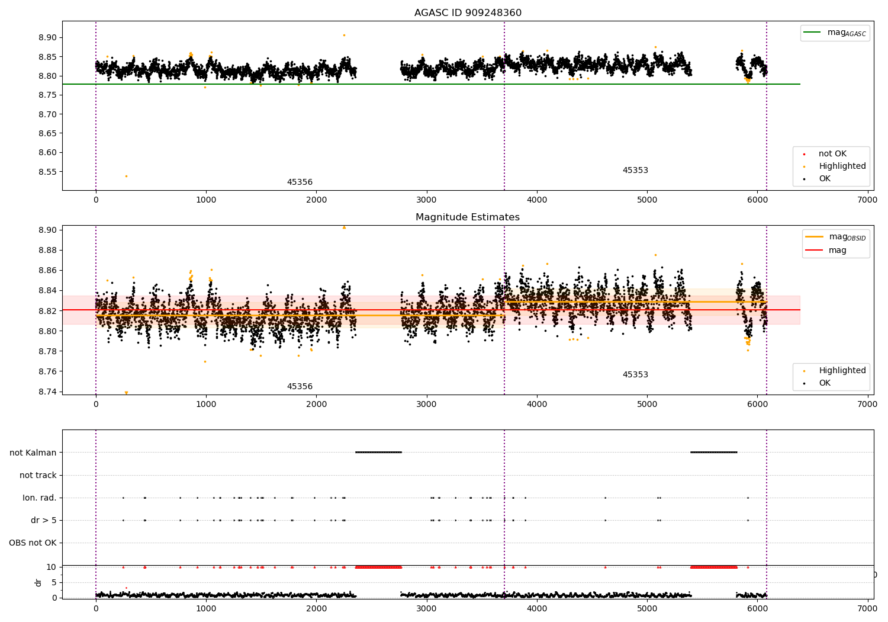The height and width of the screenshot is (622, 888).
Task: Click the 'OK' legend entry in the middle plot
Action: 825,383
